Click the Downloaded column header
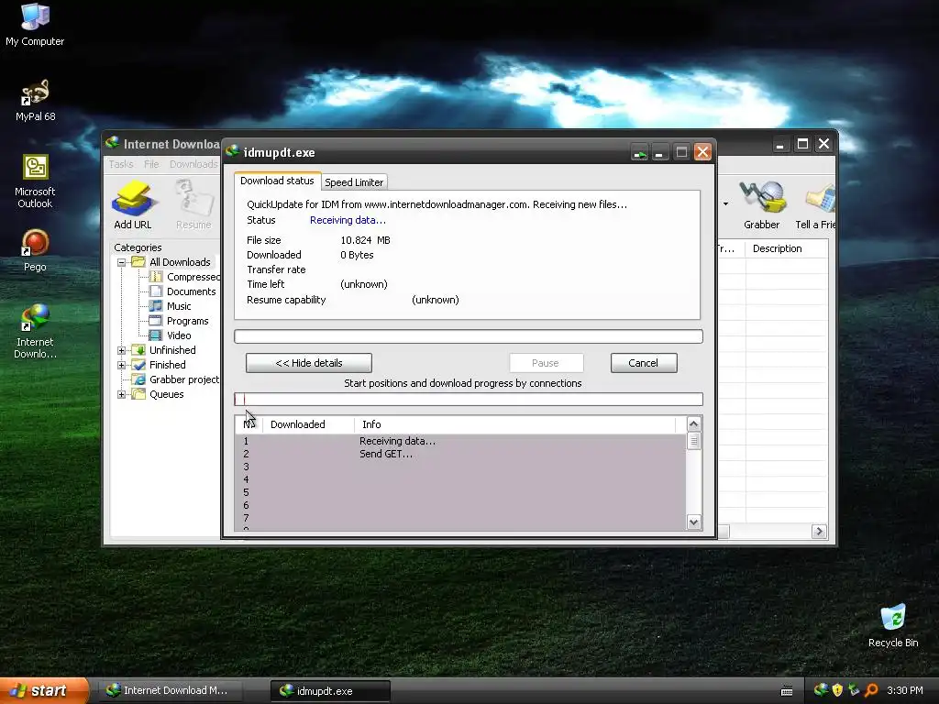The width and height of the screenshot is (939, 704). [x=309, y=424]
